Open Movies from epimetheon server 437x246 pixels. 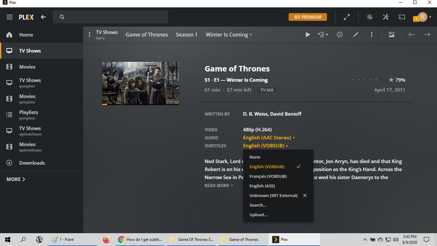42,147
